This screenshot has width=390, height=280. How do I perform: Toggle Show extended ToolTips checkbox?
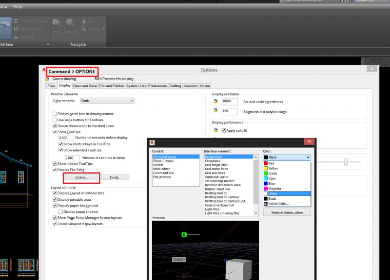coord(60,150)
